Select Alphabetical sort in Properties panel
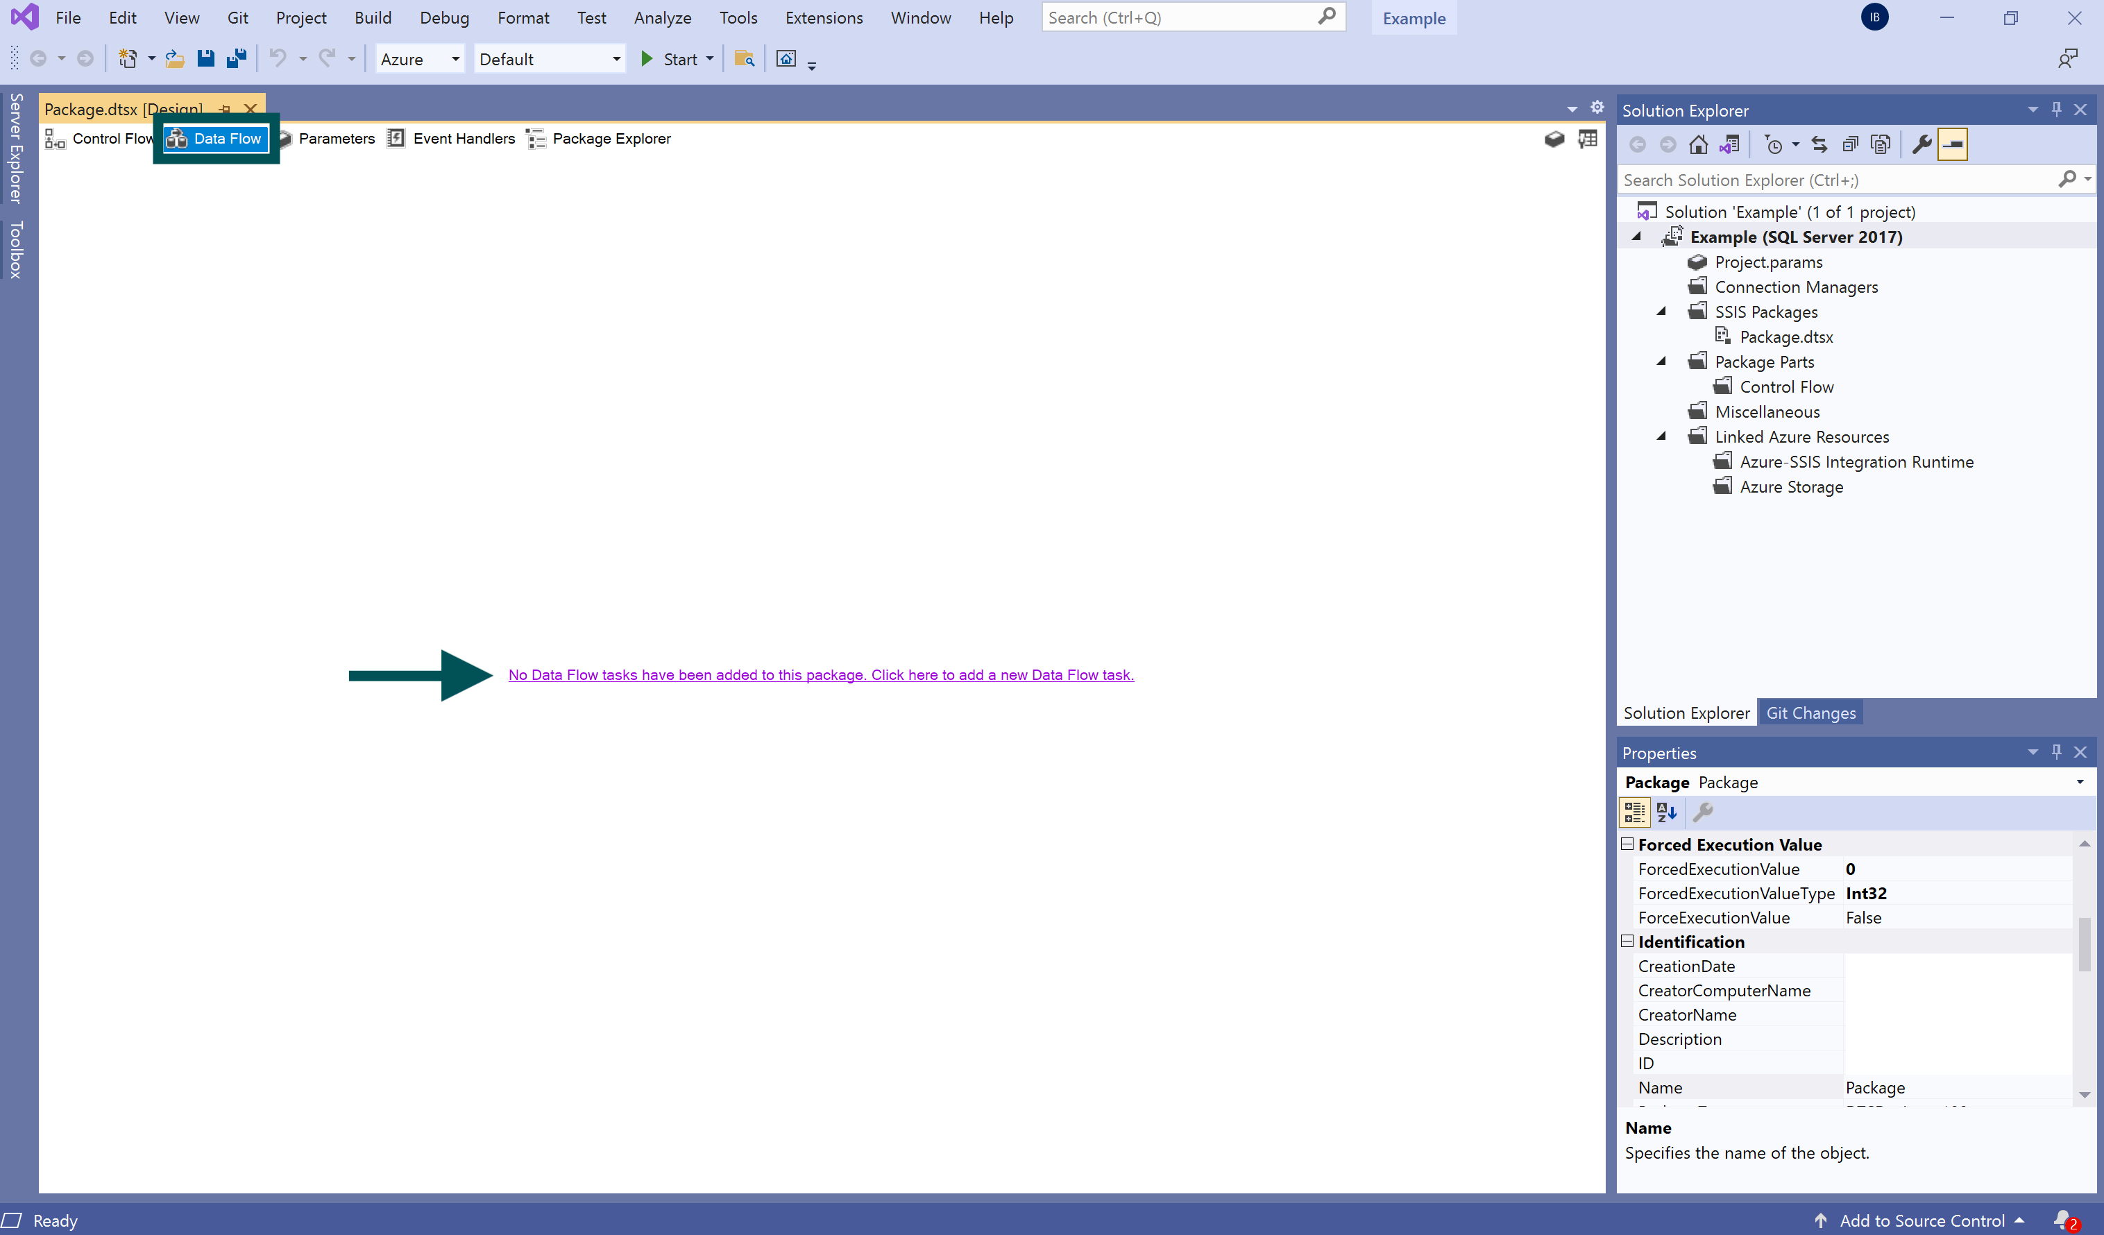 pos(1668,812)
